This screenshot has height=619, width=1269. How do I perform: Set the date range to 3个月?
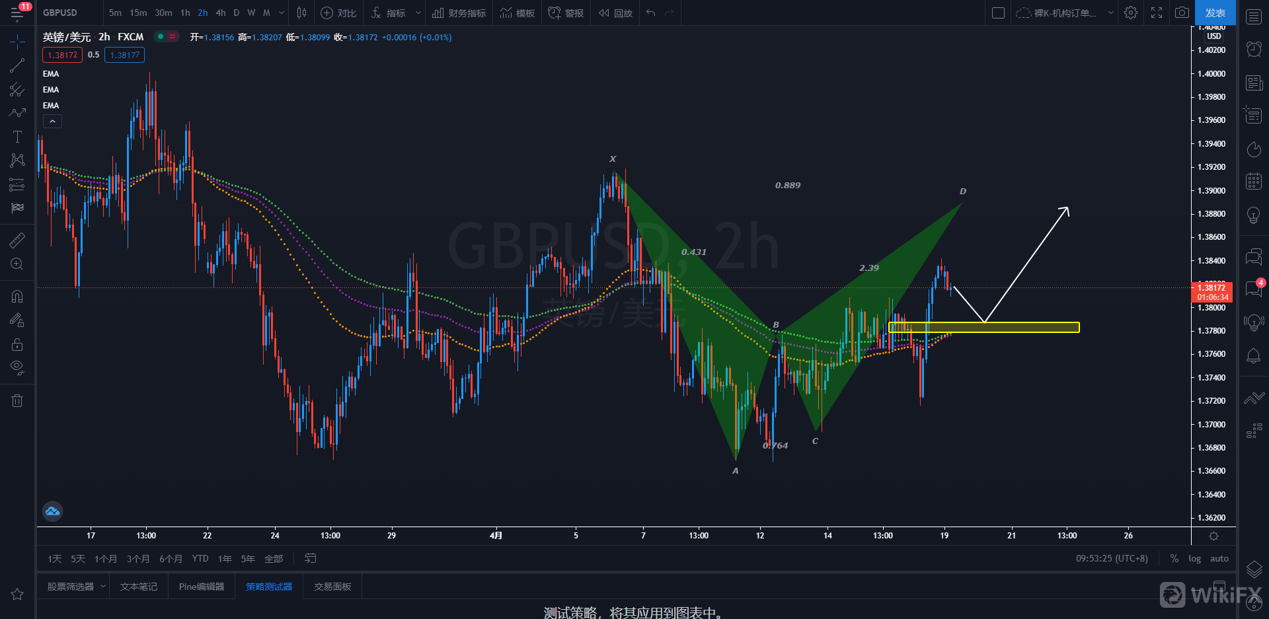click(138, 559)
